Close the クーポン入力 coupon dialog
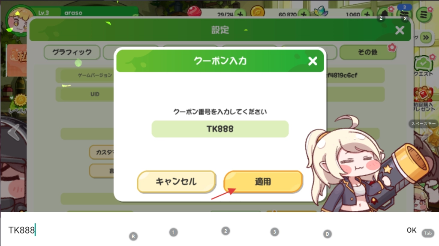Viewport: 439px width, 246px height. (x=313, y=61)
